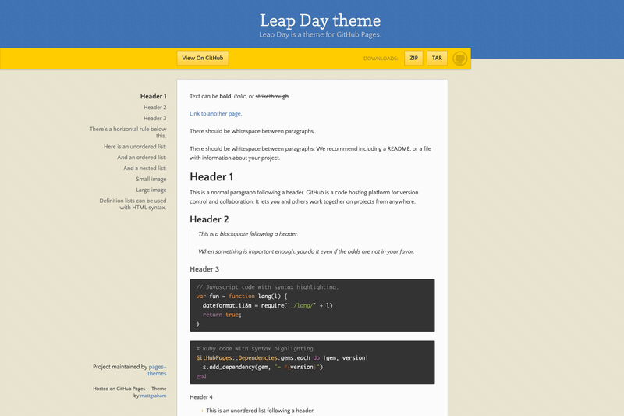Click the 'Header 3' content heading

pos(204,269)
